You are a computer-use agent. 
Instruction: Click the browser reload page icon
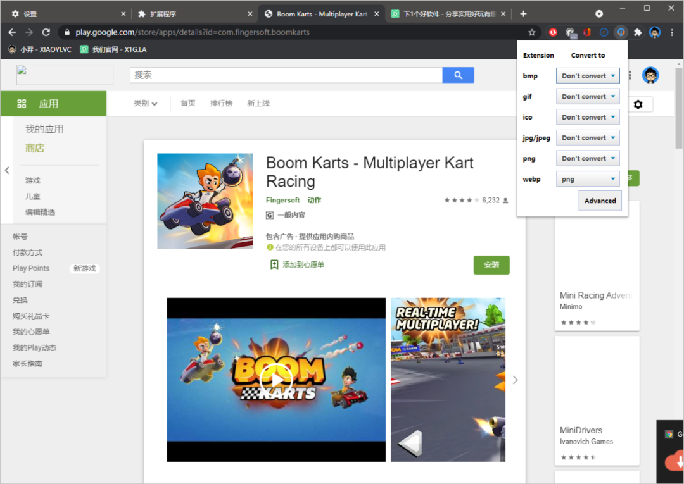(46, 32)
